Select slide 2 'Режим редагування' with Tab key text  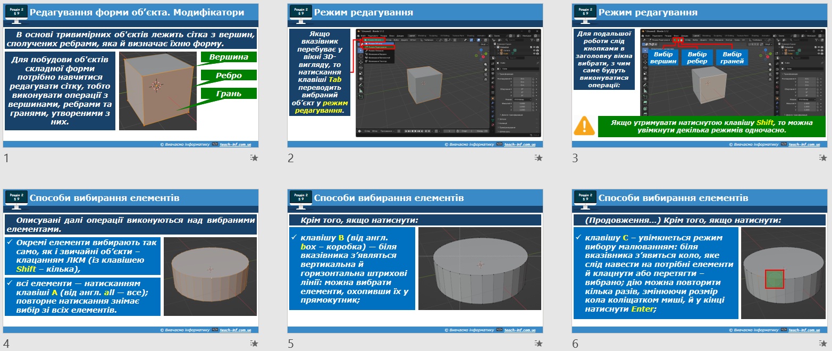(415, 76)
